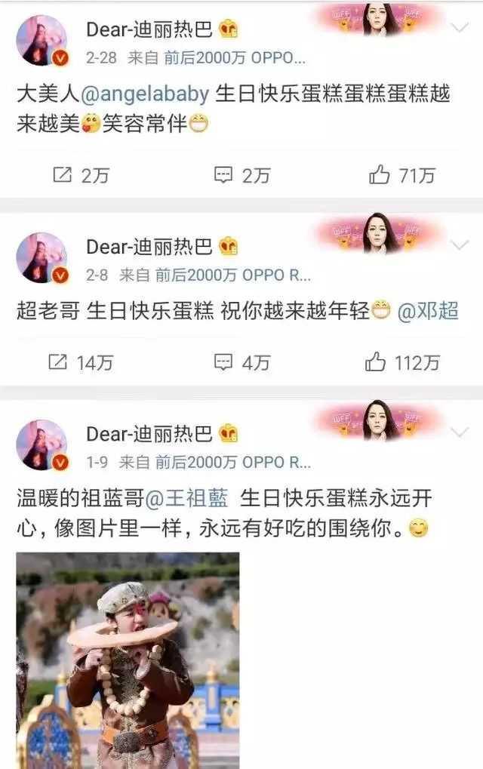Open comments on the angelababy birthday post

[x=242, y=175]
